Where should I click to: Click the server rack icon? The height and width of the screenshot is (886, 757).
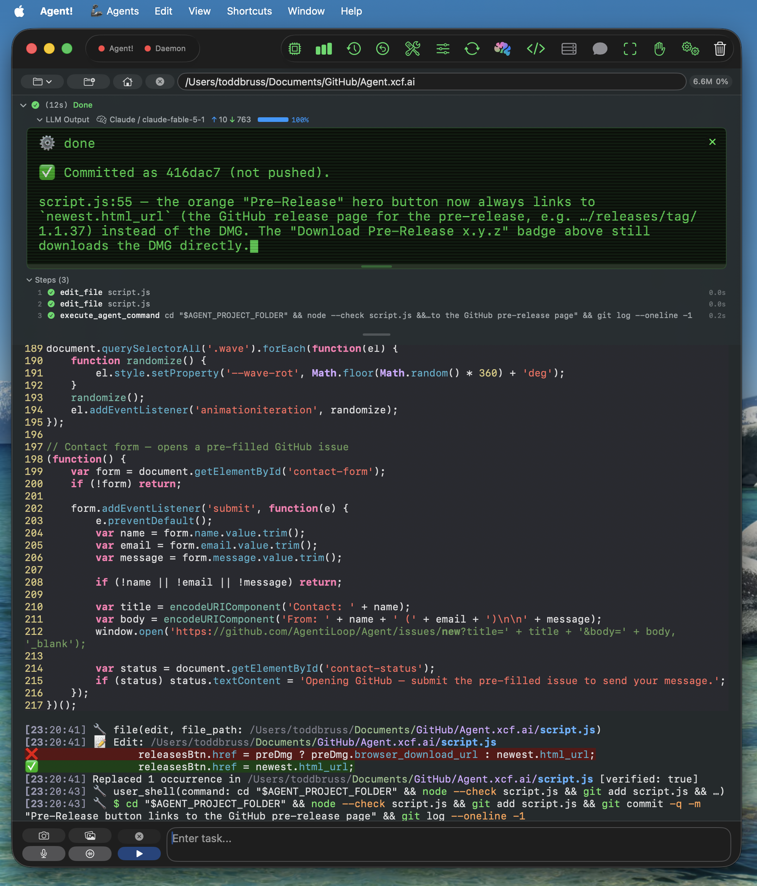point(569,49)
